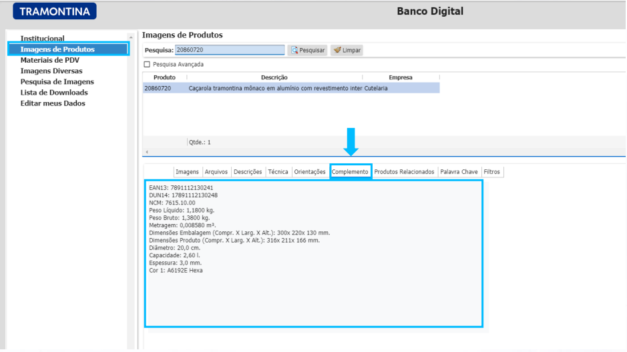Sort by the Produto column header
The image size is (627, 352).
[165, 77]
